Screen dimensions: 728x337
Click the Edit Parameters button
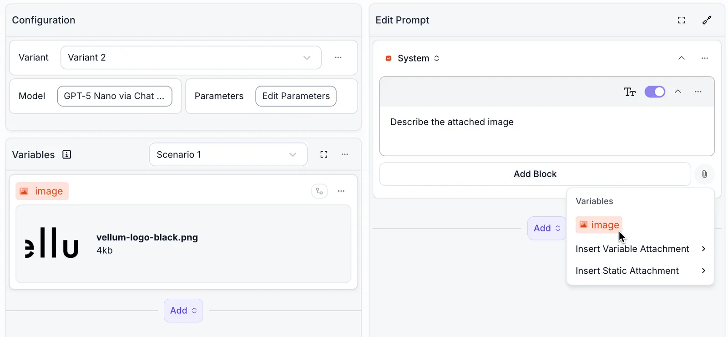[296, 96]
